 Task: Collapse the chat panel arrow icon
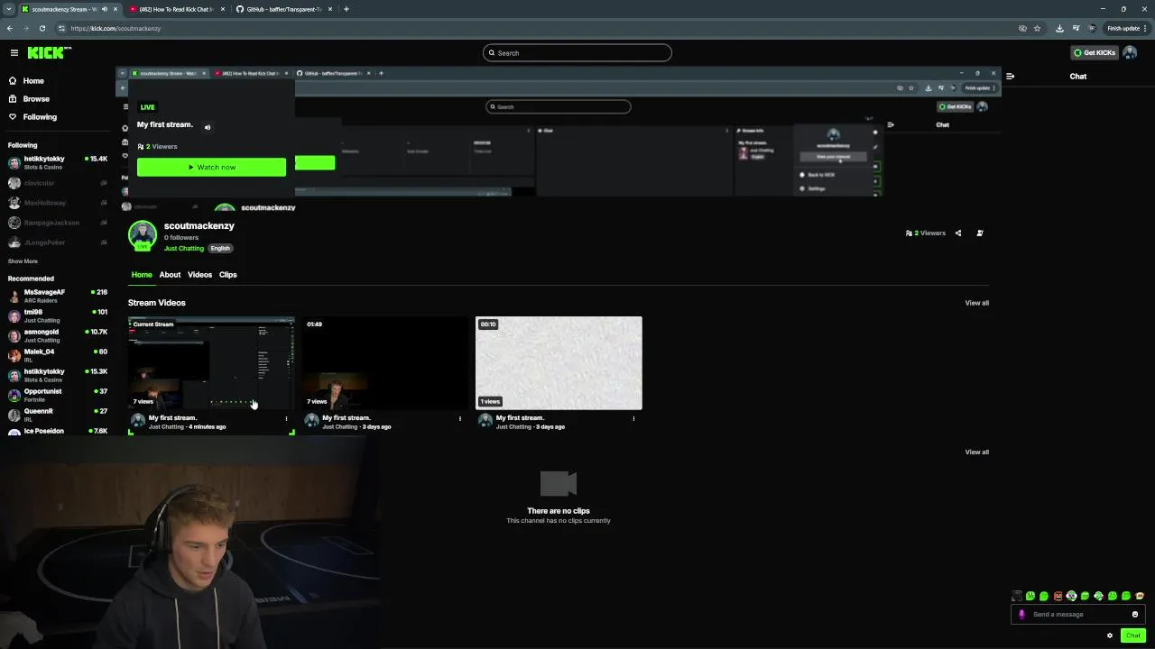[x=1010, y=77]
